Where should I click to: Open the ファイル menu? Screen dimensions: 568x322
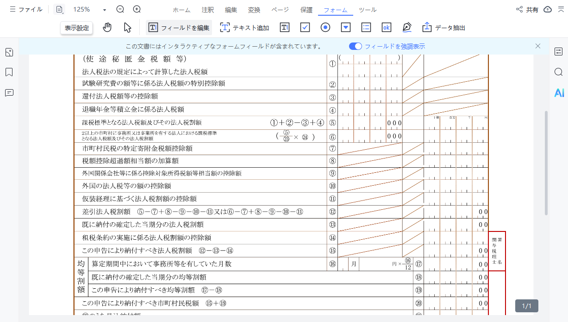[26, 9]
